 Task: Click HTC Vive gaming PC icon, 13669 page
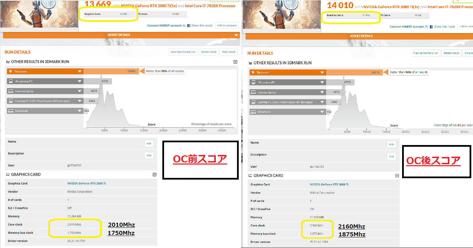click(x=11, y=101)
